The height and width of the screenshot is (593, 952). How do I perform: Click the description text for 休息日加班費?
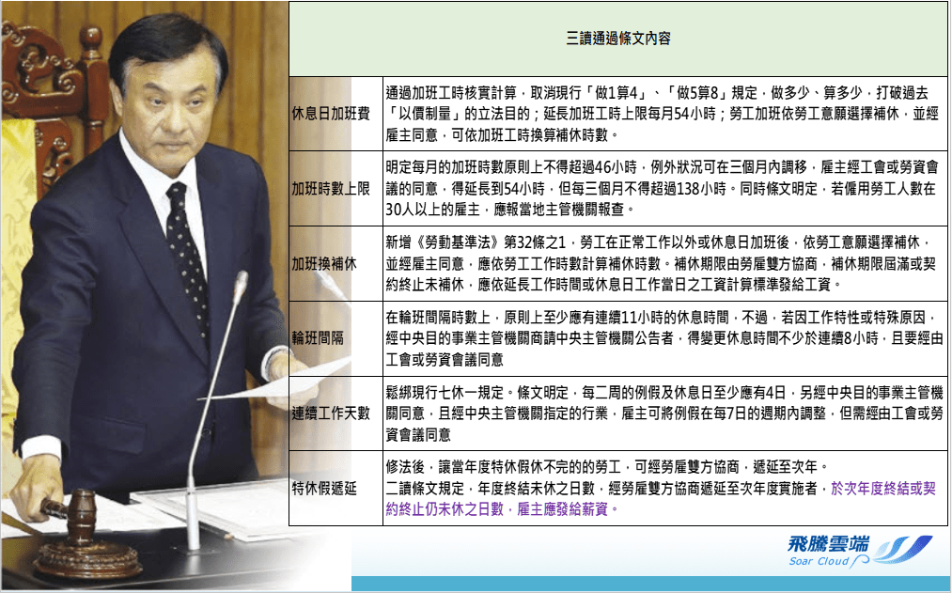coord(662,114)
